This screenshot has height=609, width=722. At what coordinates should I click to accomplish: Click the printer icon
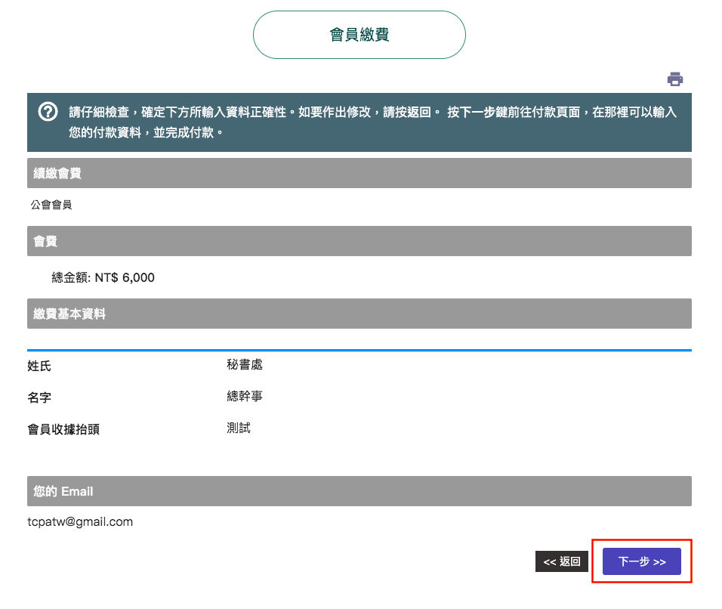[x=674, y=79]
